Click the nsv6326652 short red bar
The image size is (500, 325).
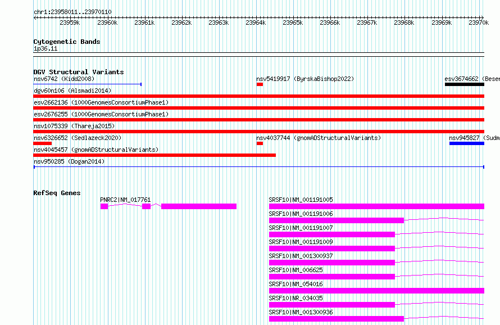[42, 143]
